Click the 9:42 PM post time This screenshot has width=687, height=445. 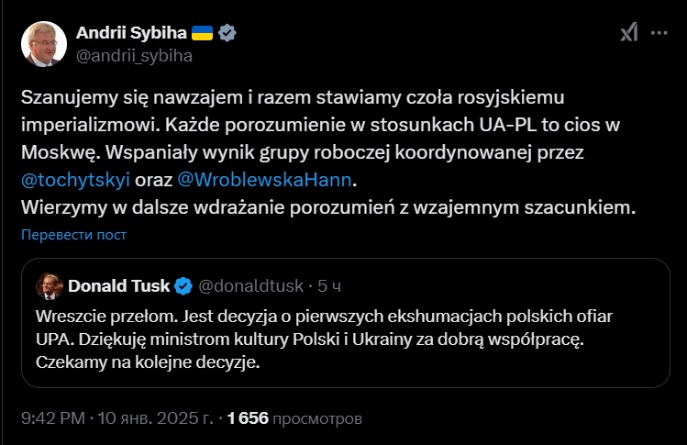53,418
